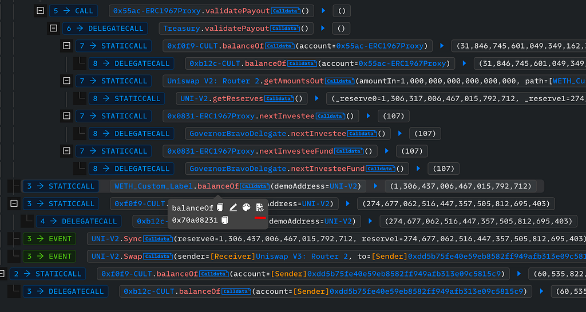Copy the balanceOf function name in popup

[220, 207]
